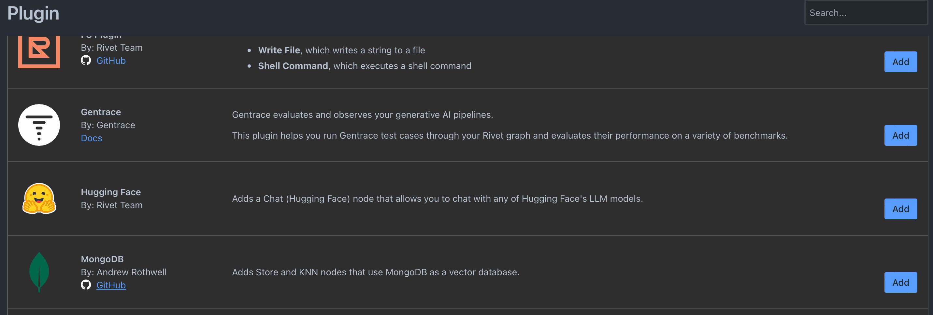Focus the plugin Search field
This screenshot has height=315, width=933.
tap(866, 13)
